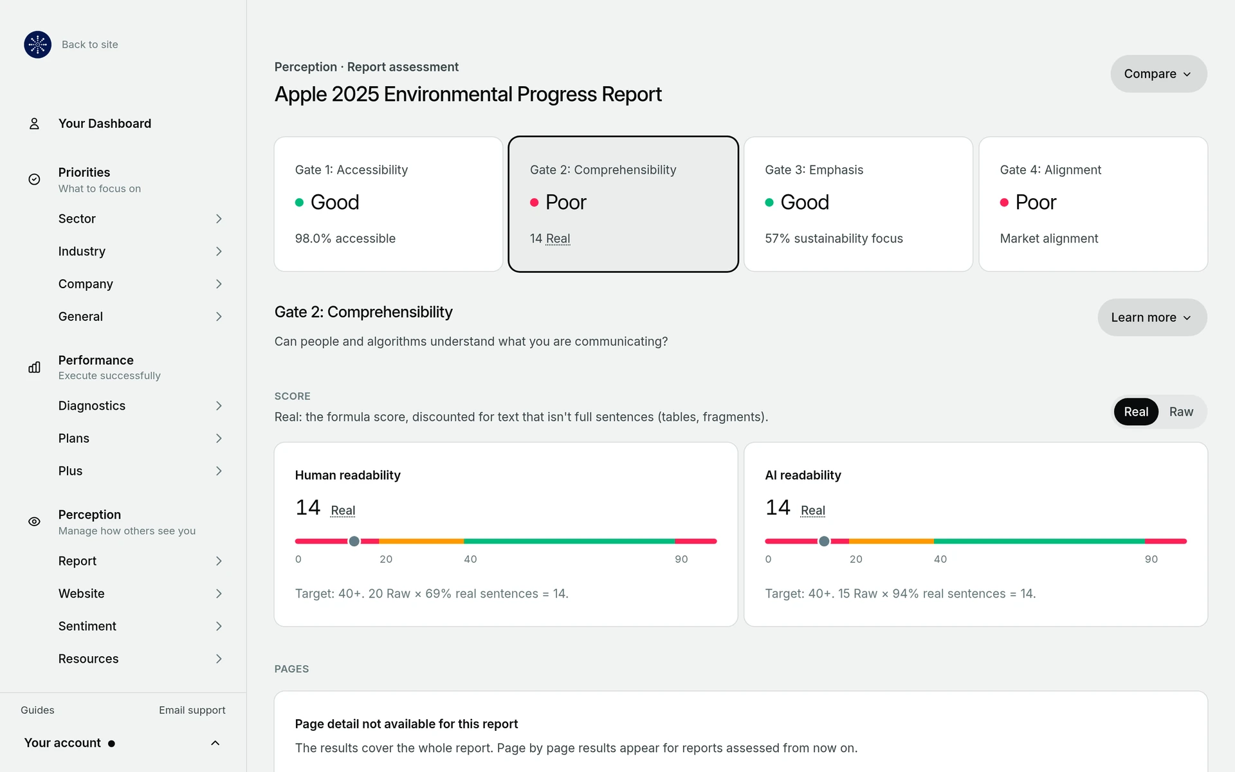
Task: Click the Perception eye icon
Action: point(35,522)
